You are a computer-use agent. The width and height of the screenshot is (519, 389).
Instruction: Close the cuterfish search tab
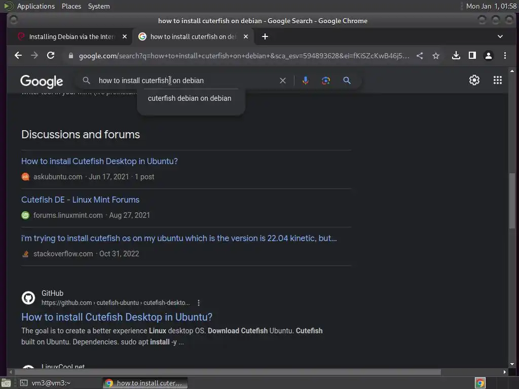point(246,36)
